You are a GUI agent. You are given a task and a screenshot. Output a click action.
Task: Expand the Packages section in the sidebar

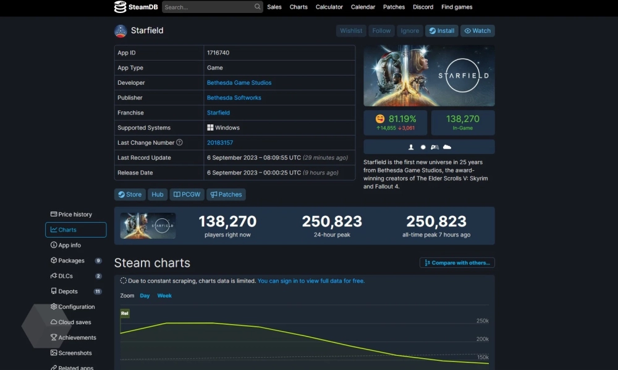pos(71,260)
